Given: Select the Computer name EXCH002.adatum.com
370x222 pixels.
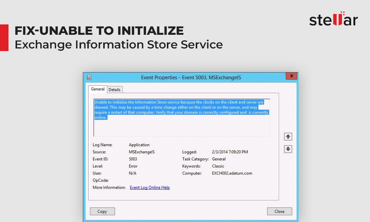Looking at the screenshot, I should (x=232, y=173).
